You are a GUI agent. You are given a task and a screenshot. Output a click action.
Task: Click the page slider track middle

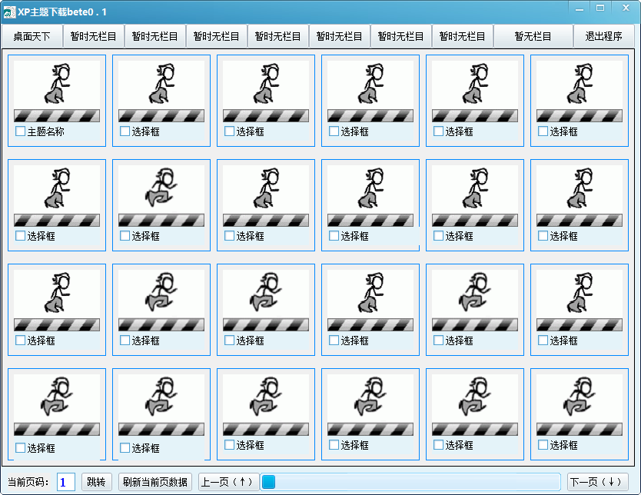click(410, 482)
